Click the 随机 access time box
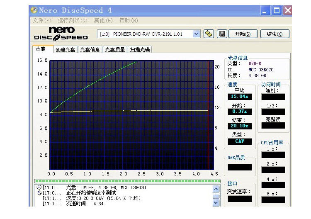The width and height of the screenshot is (311, 219). [x=273, y=97]
